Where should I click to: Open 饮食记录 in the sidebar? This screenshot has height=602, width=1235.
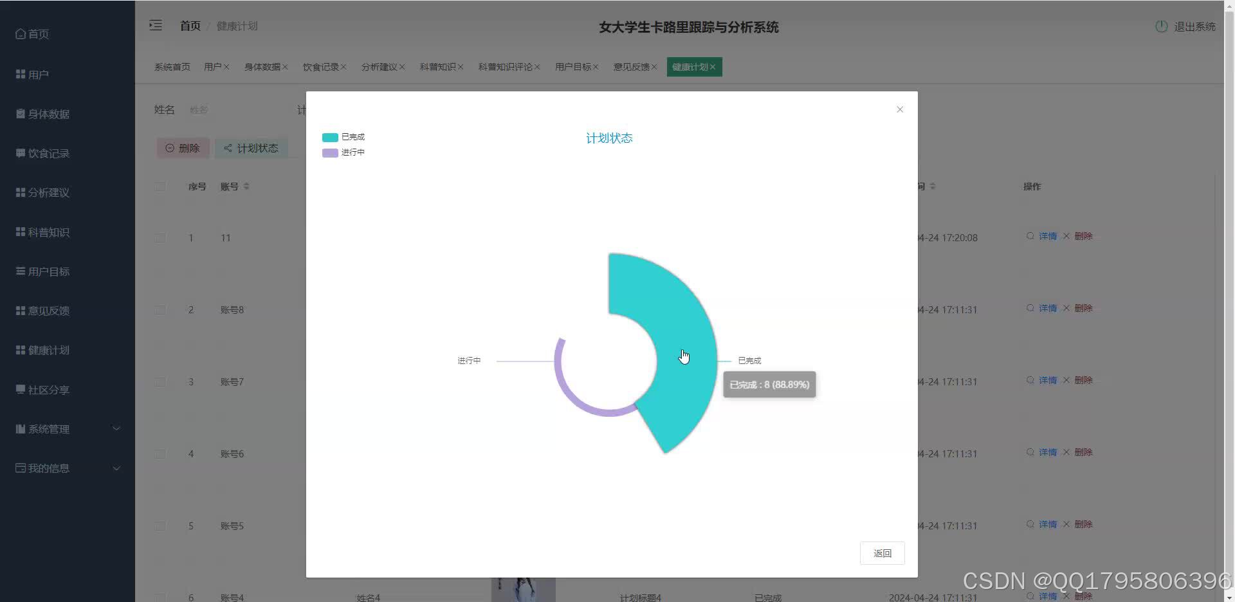click(x=68, y=153)
